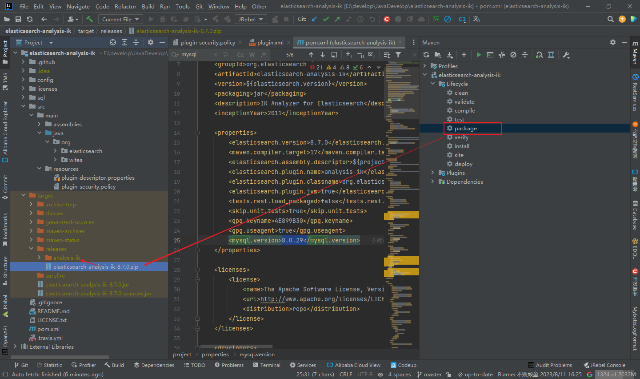Viewport: 640px width, 379px height.
Task: Click the Build Project hammer icon
Action: tap(89, 19)
